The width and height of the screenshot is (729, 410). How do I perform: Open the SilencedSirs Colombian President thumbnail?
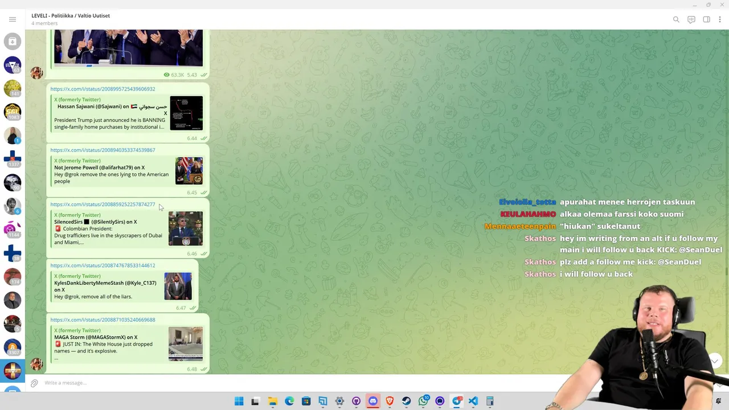pos(186,228)
